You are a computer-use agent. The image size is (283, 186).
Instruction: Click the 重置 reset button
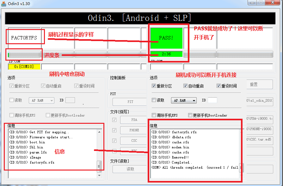[x=260, y=84]
